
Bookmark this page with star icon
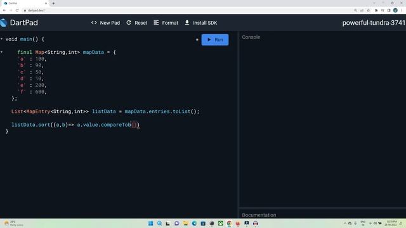pyautogui.click(x=368, y=10)
